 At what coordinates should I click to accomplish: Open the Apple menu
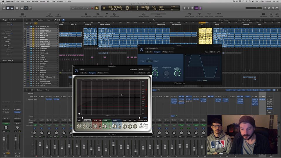coord(3,1)
